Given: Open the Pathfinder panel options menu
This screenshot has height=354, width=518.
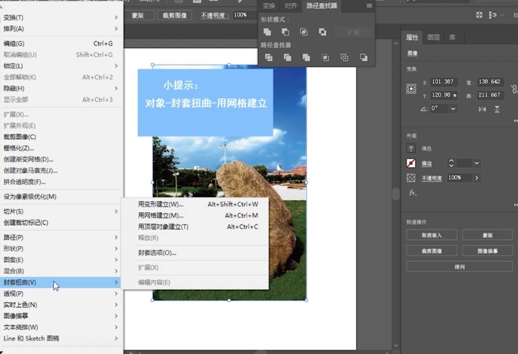Looking at the screenshot, I should point(369,6).
